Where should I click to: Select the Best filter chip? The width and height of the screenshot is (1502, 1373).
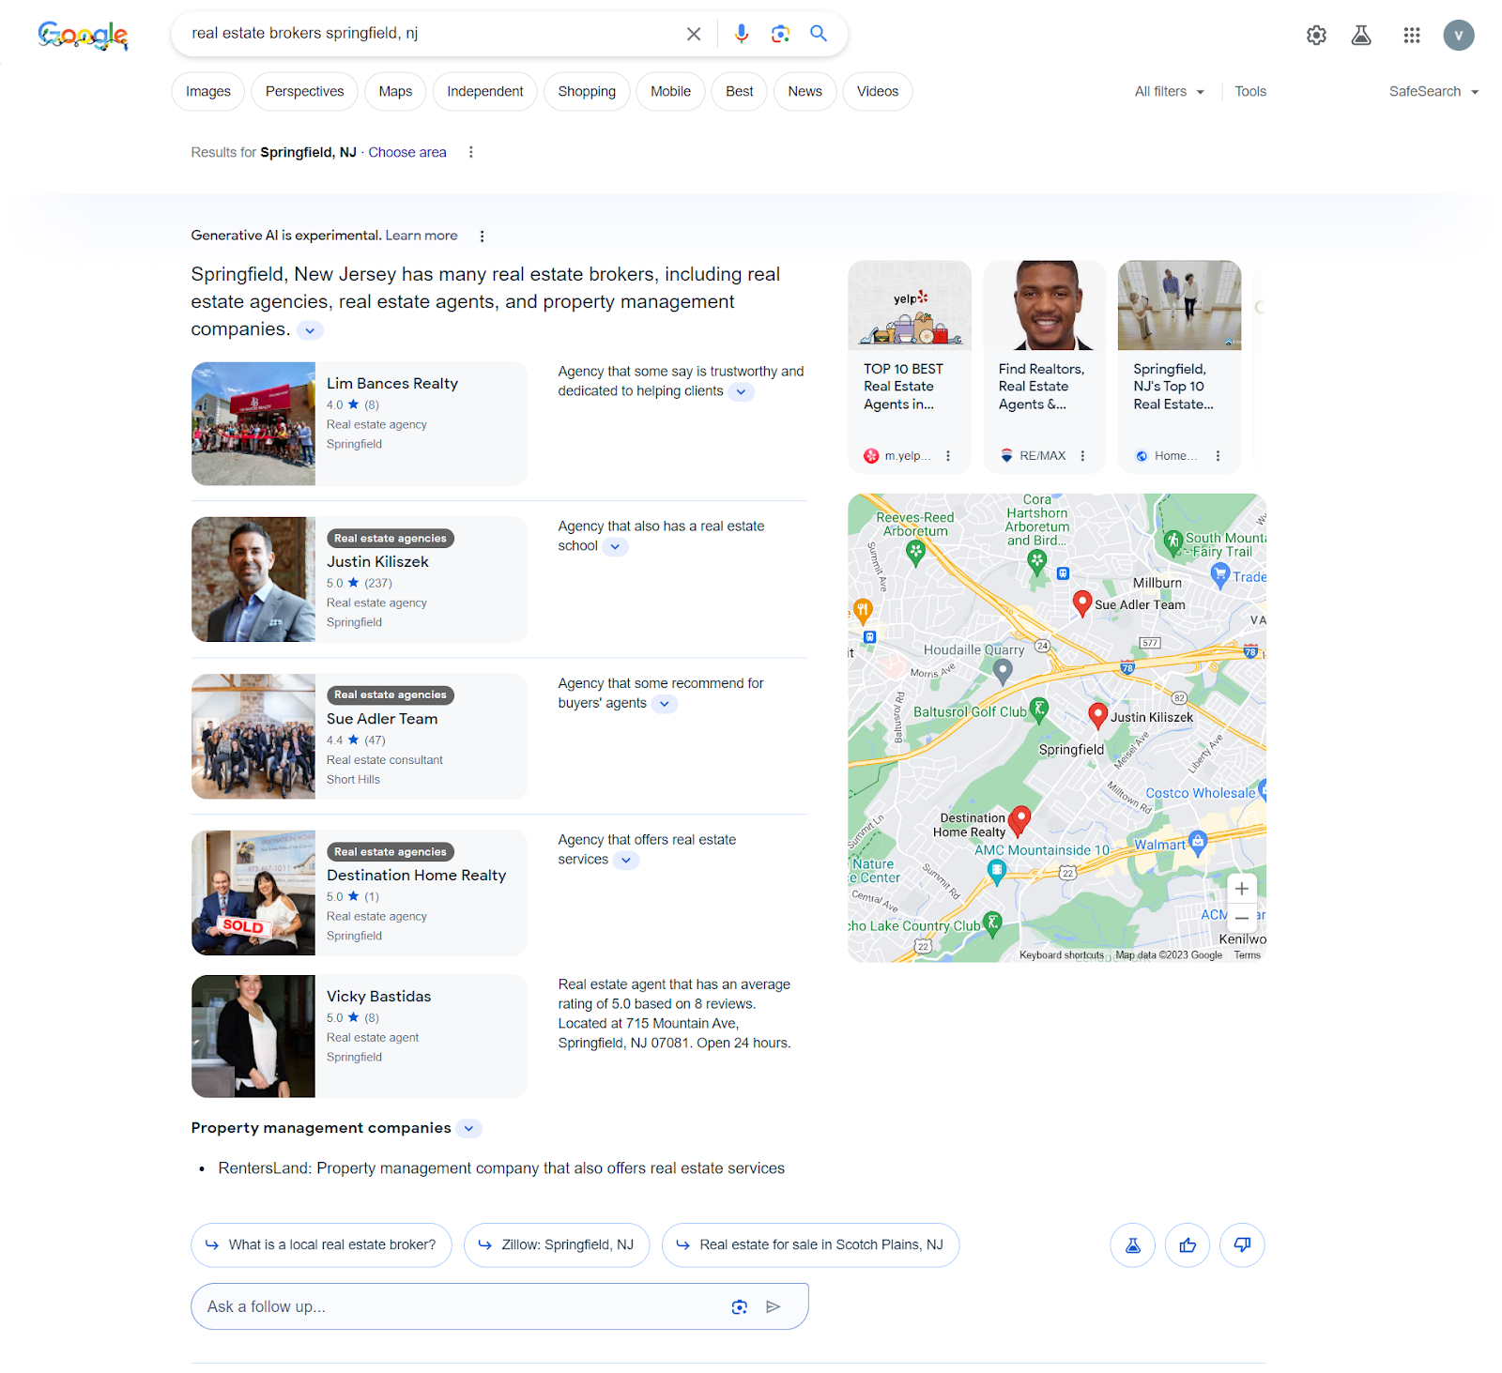tap(740, 92)
